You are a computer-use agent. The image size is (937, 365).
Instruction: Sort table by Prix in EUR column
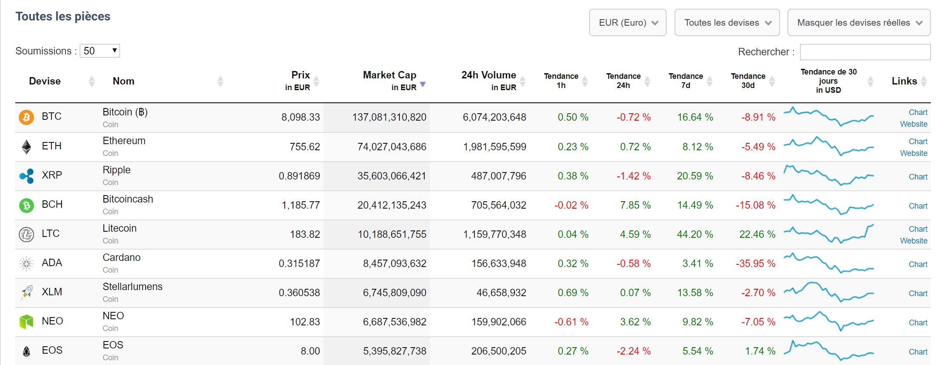[x=300, y=81]
